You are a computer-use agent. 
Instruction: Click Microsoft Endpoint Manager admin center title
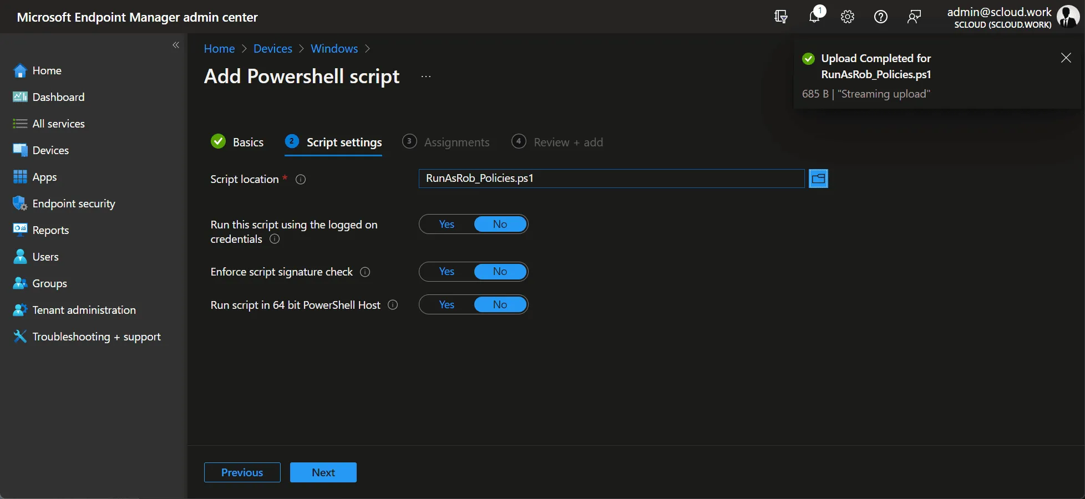(x=137, y=17)
